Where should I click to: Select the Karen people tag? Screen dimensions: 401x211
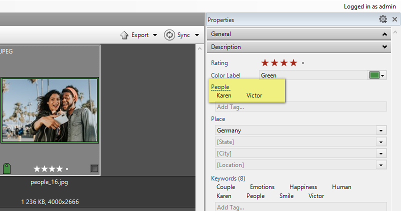(x=224, y=95)
